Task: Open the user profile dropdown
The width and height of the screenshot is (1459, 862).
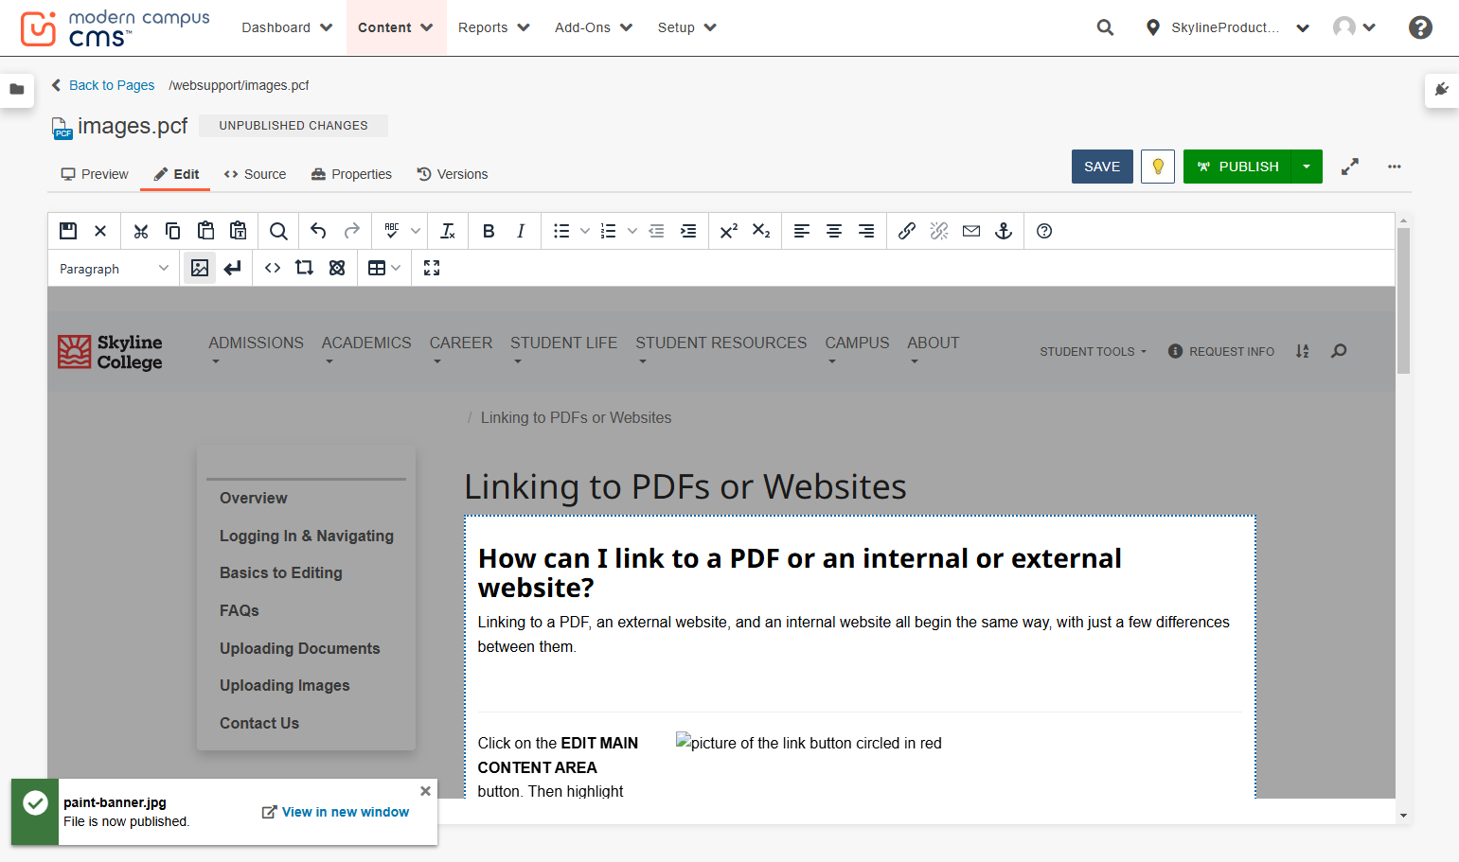Action: 1354,27
